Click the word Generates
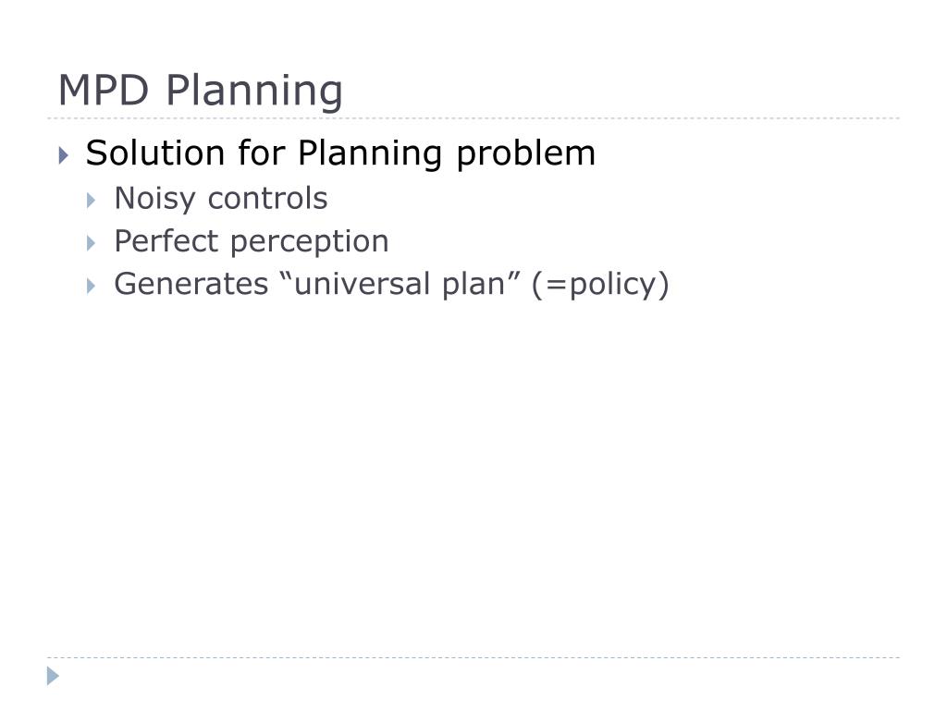Viewport: 947px width, 710px height. point(191,284)
